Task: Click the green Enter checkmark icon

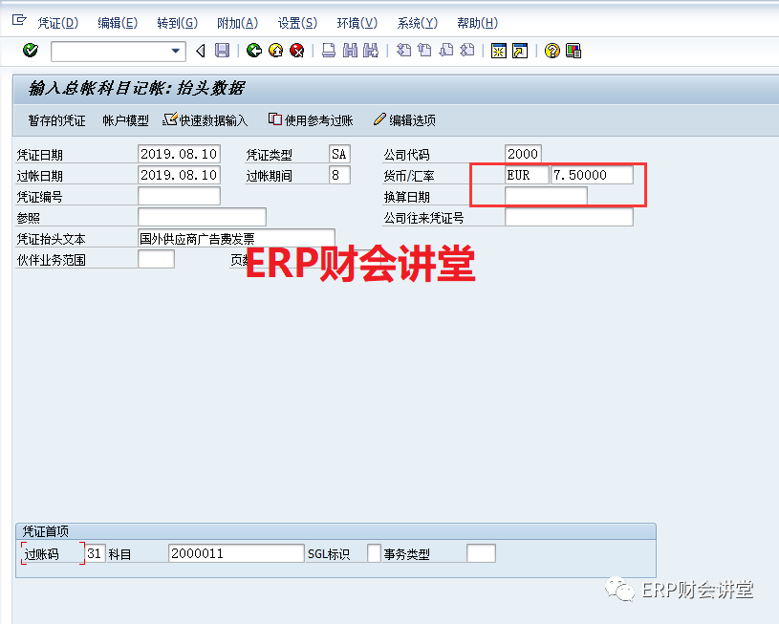Action: click(x=31, y=51)
